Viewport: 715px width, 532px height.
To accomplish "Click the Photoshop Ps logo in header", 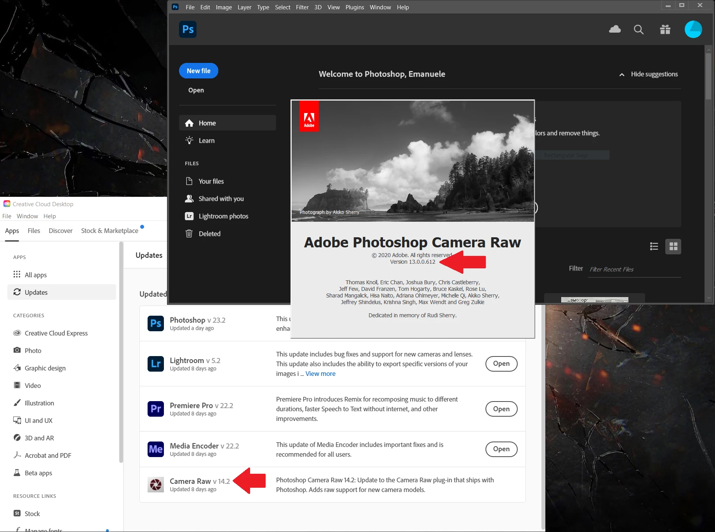I will [x=188, y=30].
